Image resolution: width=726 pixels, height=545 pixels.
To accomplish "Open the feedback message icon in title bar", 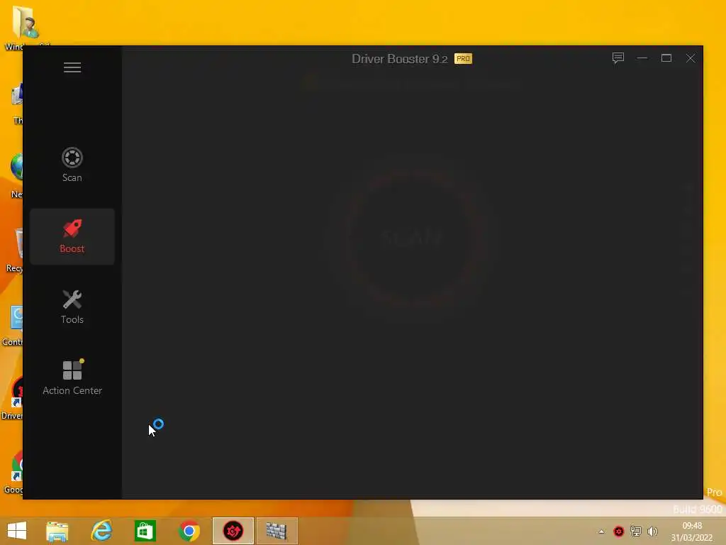I will [618, 58].
